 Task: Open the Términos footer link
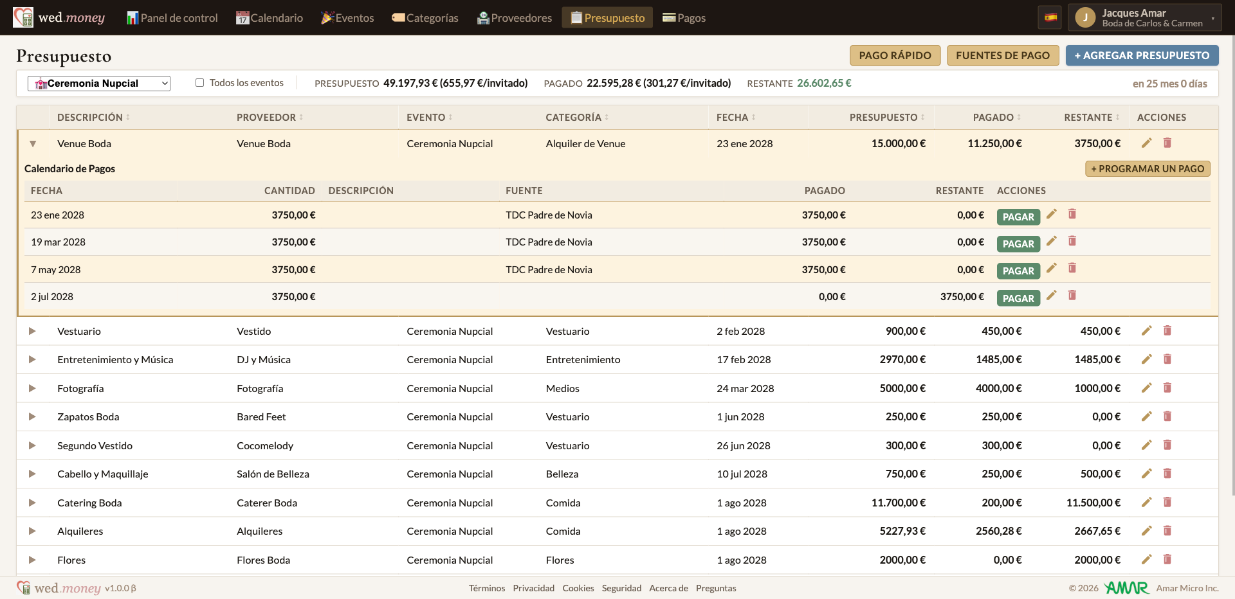click(x=487, y=588)
